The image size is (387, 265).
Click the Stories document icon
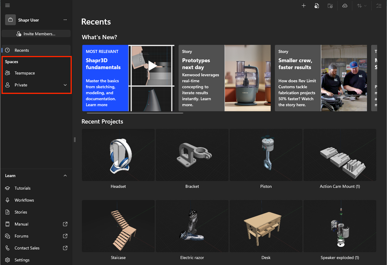click(8, 212)
